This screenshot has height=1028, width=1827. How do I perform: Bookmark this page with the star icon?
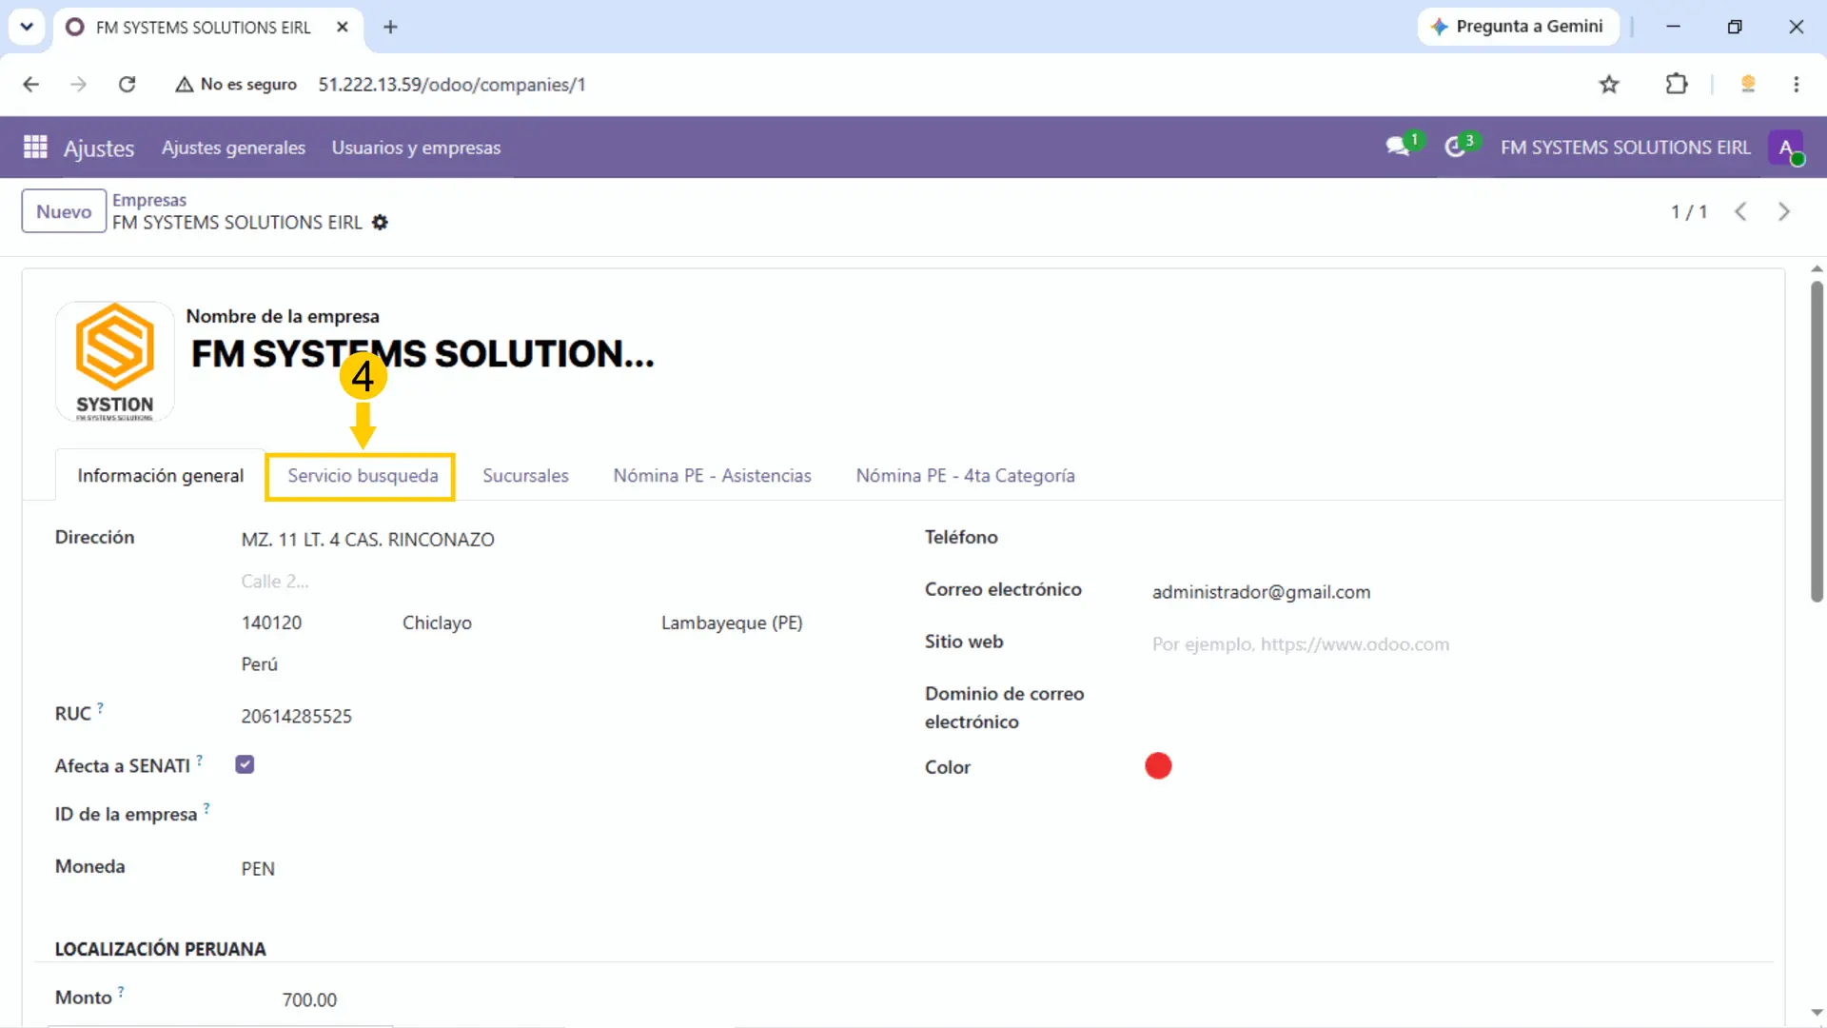(1609, 85)
